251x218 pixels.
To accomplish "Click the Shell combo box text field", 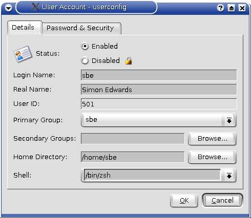I will (152, 175).
